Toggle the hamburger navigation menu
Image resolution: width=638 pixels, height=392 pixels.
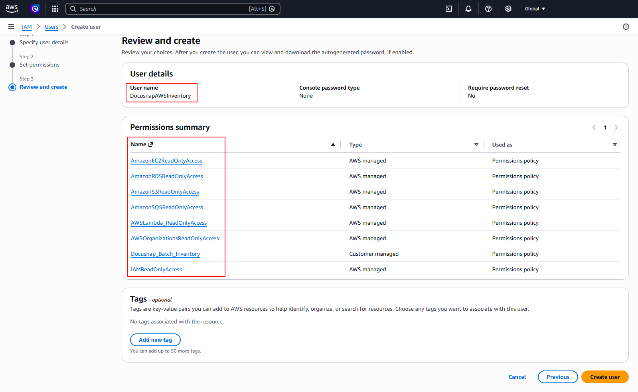(11, 27)
